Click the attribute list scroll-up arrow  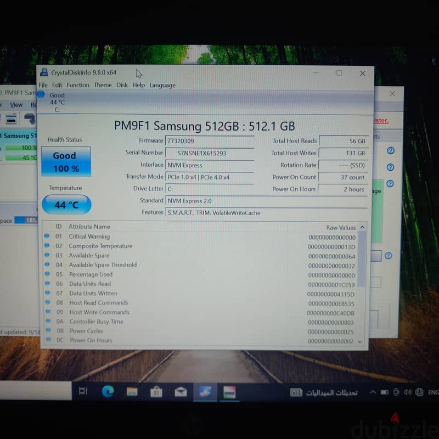[362, 227]
